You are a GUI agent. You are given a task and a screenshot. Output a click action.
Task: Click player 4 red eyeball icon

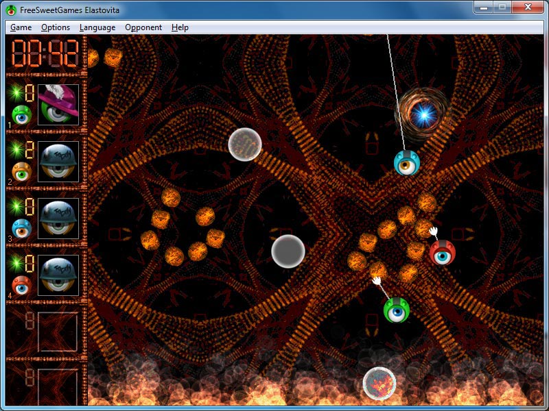coord(22,286)
